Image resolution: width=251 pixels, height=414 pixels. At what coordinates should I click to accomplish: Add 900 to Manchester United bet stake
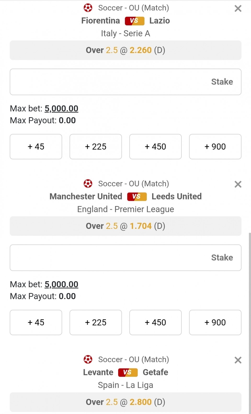pos(215,322)
